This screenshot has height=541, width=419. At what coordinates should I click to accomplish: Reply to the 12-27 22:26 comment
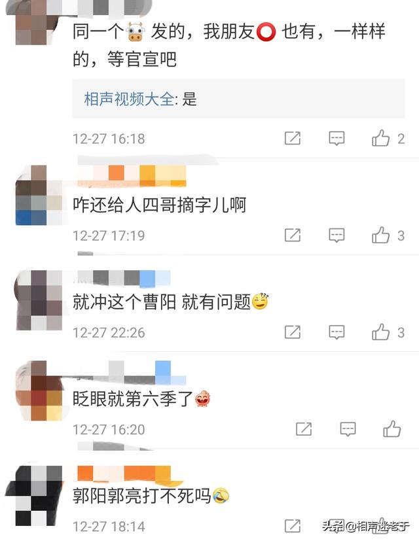pyautogui.click(x=337, y=332)
